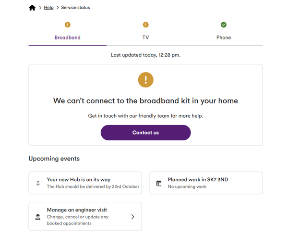Click the 'Service status' breadcrumb text
This screenshot has width=288, height=235.
75,8
